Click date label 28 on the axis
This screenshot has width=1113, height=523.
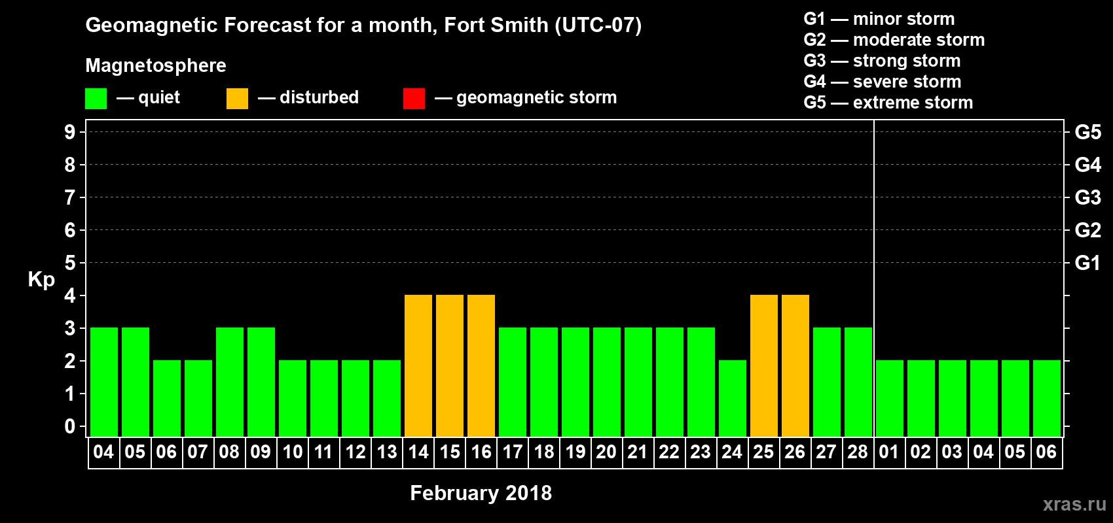[x=858, y=452]
